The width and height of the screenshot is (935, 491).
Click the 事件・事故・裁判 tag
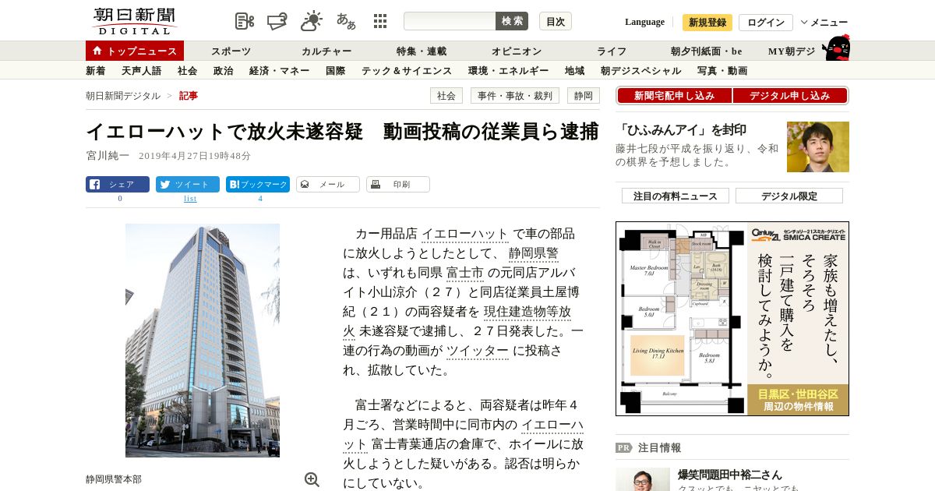click(x=515, y=96)
